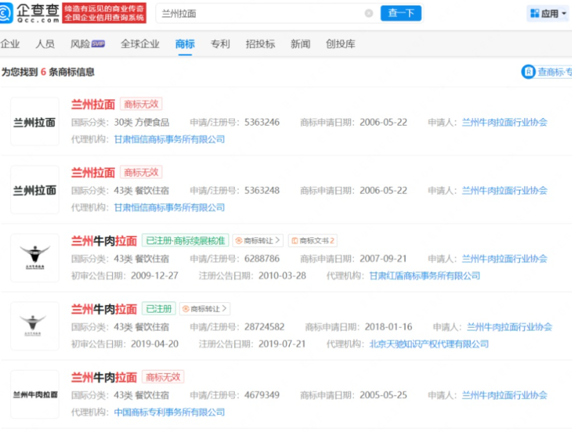This screenshot has height=432, width=572.
Task: Select registration number 6288786
Action: pos(262,259)
